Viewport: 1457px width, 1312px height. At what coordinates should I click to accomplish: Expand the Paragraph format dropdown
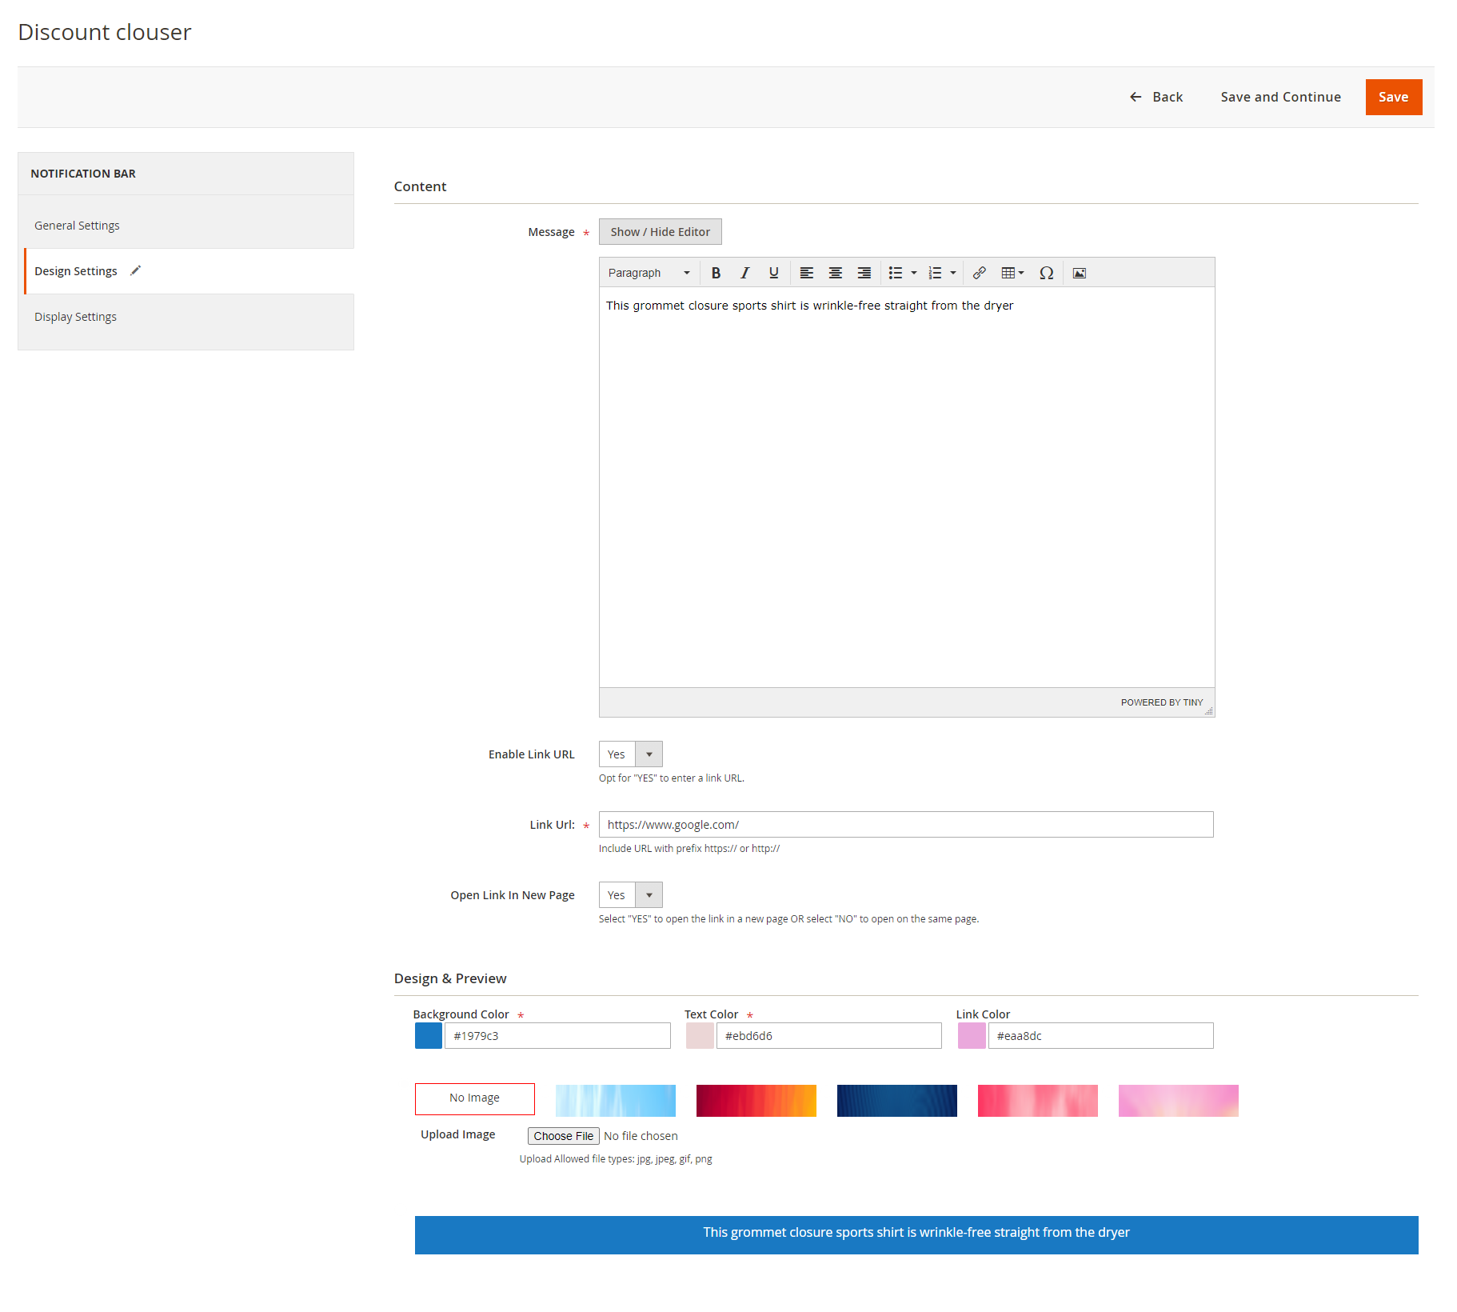649,273
